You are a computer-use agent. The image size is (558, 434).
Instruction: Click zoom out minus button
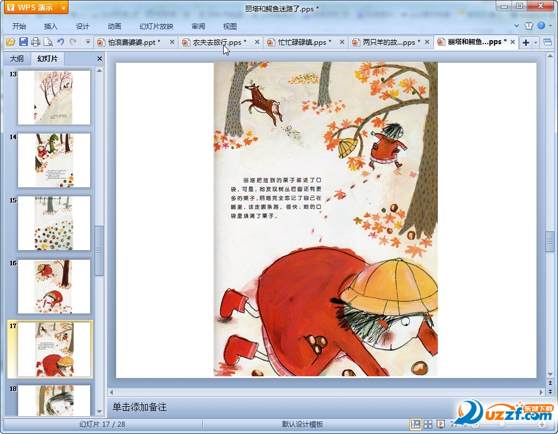(475, 424)
